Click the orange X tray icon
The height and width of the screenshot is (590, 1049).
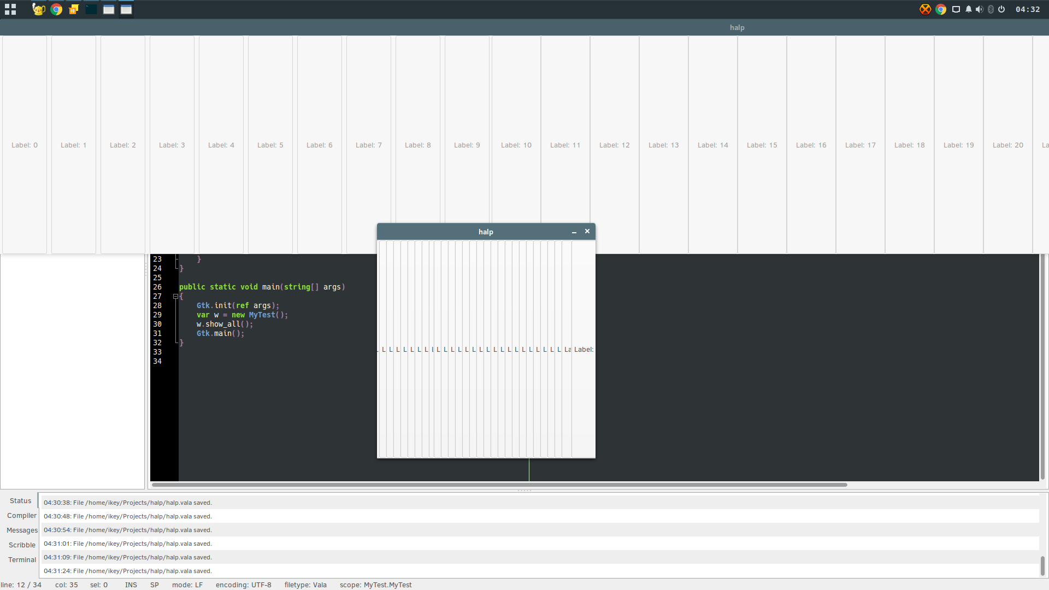tap(925, 9)
